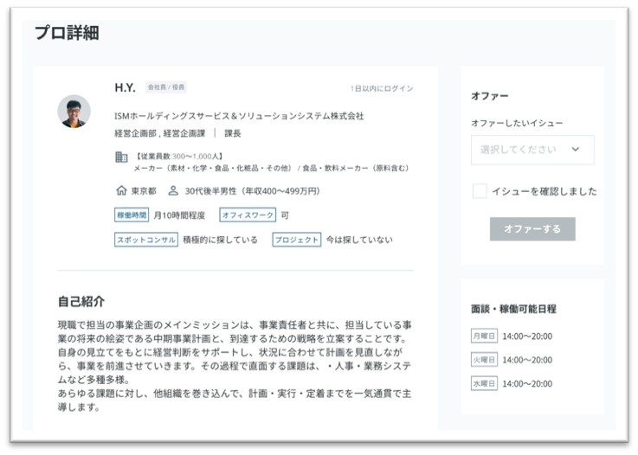Viewport: 638px width, 455px height.
Task: Click the 月10時間程度 value
Action: [179, 215]
